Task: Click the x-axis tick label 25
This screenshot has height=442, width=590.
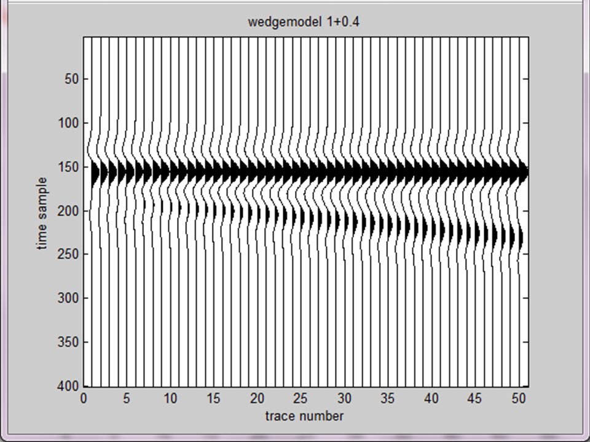Action: coord(301,398)
